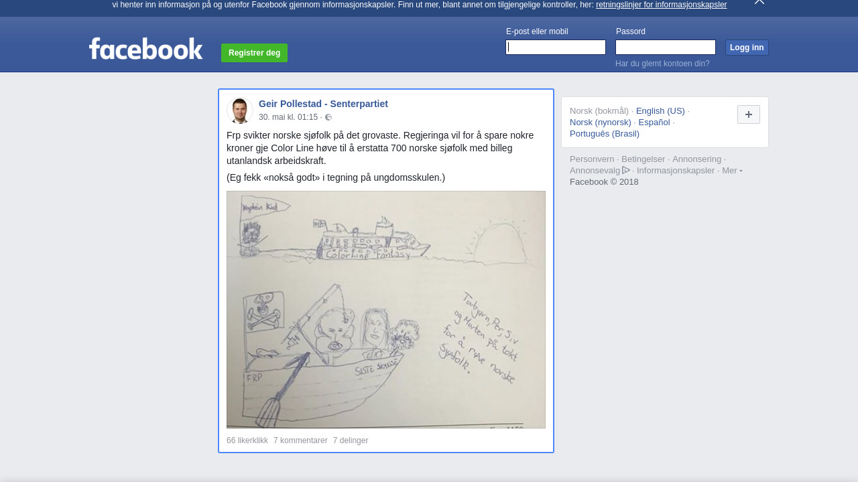The image size is (858, 482).
Task: Open Har du glemt kontoen din link
Action: click(662, 64)
